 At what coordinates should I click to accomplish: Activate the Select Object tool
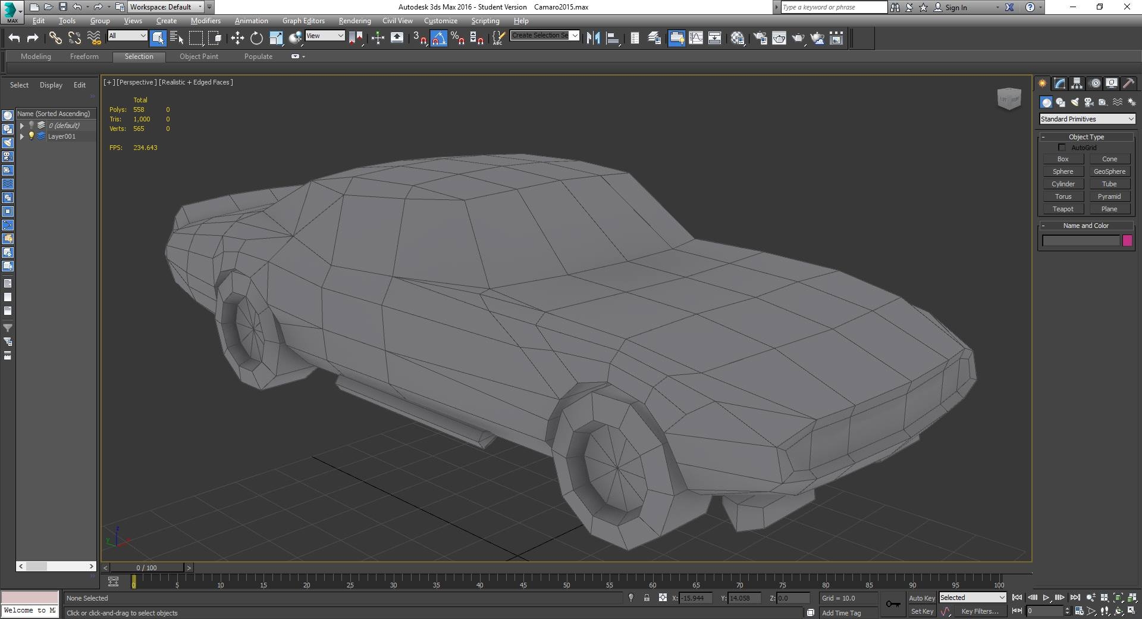(158, 38)
